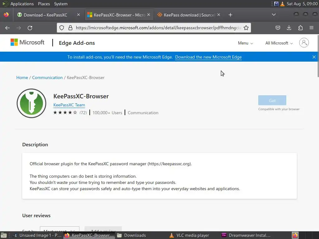This screenshot has height=239, width=319.
Task: Click the Description heading
Action: 35,144
